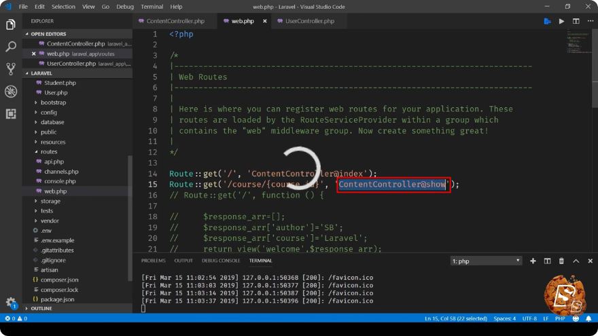Split the editor to the right

point(576,21)
